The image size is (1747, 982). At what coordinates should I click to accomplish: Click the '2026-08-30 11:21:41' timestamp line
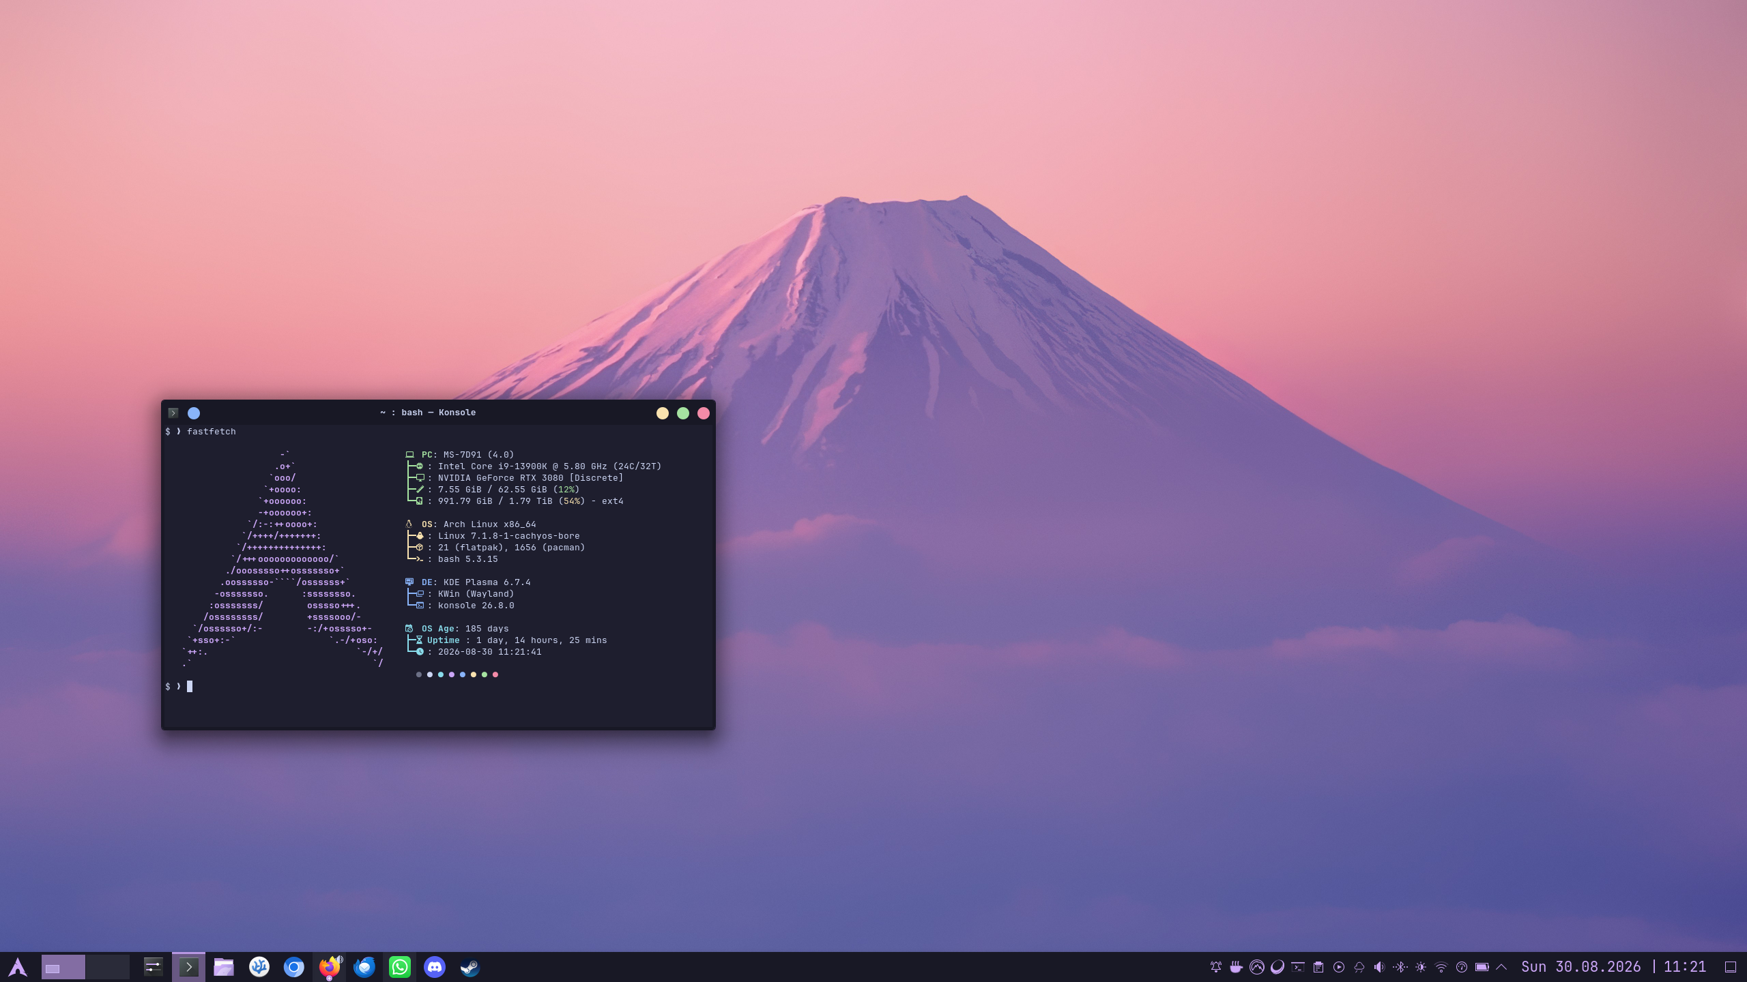tap(474, 652)
